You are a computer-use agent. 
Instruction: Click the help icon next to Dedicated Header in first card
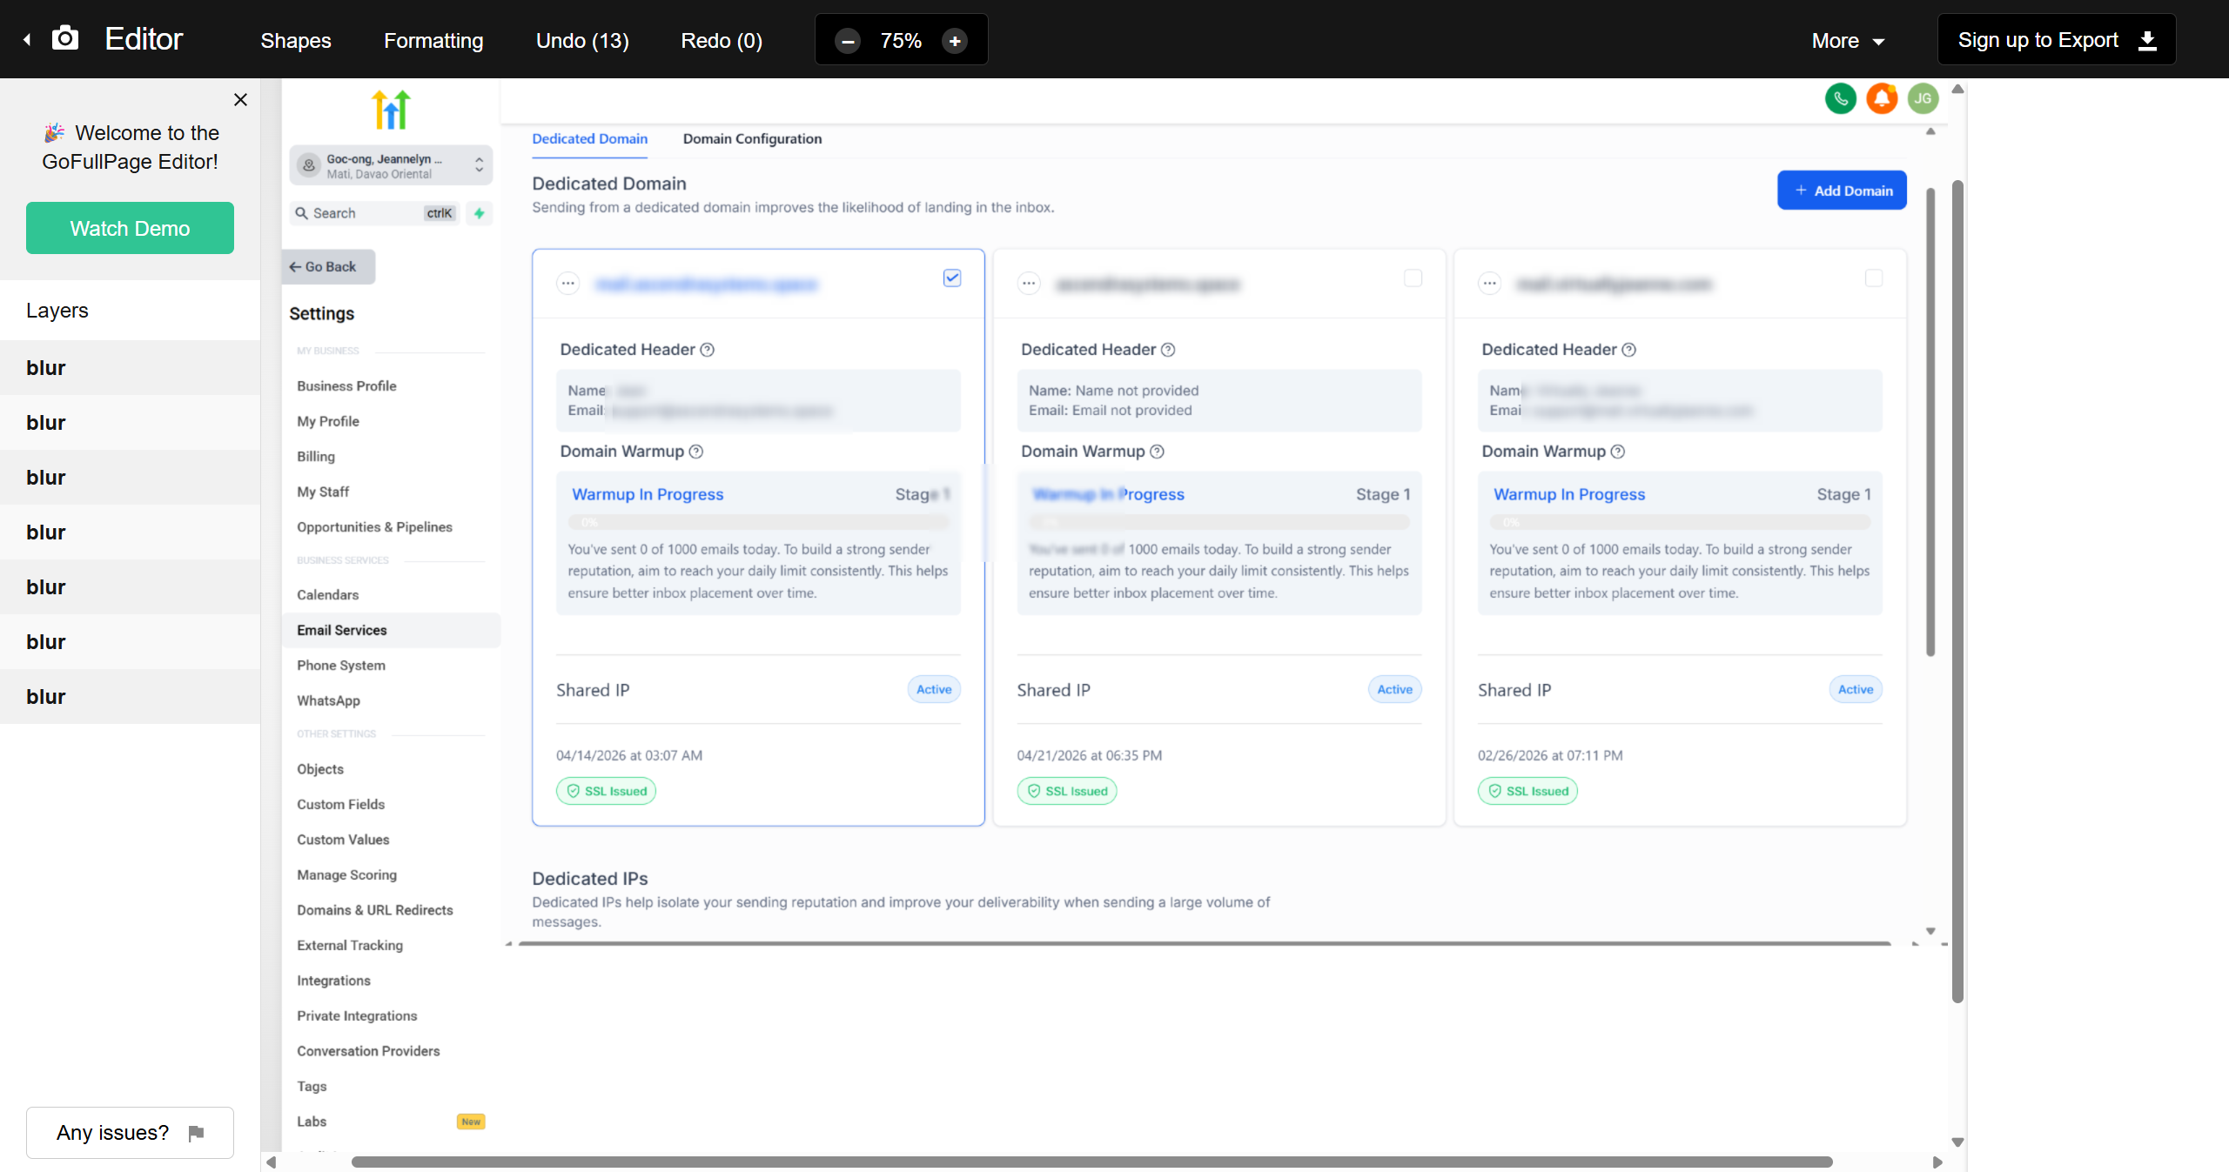[708, 350]
